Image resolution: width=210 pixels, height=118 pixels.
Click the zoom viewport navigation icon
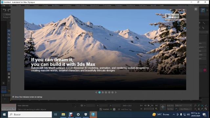click(x=195, y=106)
